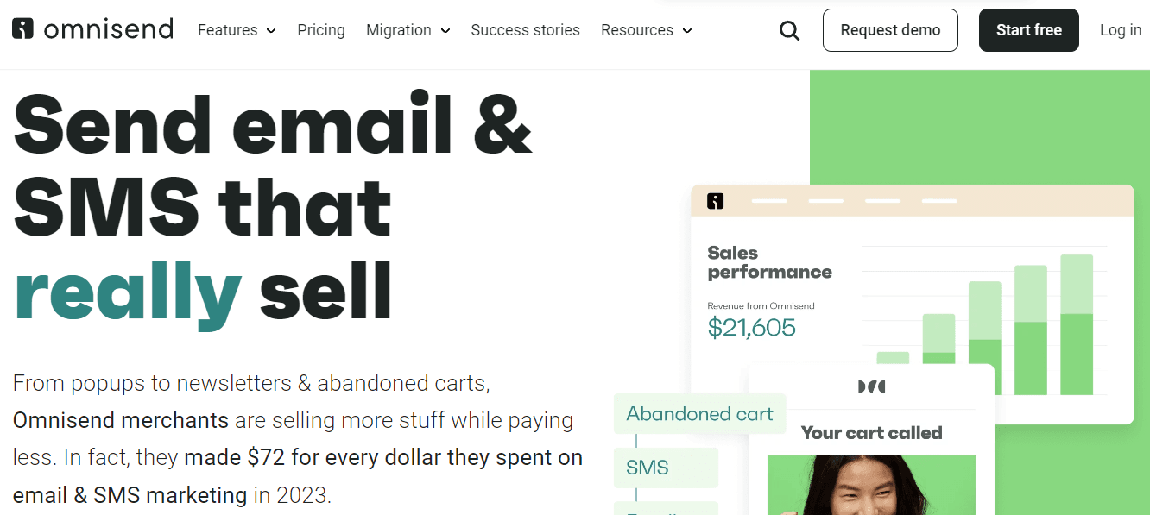Expand the Resources dropdown chevron
Image resolution: width=1150 pixels, height=515 pixels.
coord(687,31)
